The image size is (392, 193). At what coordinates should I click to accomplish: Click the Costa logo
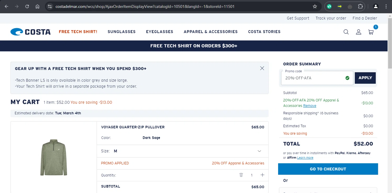click(x=31, y=32)
